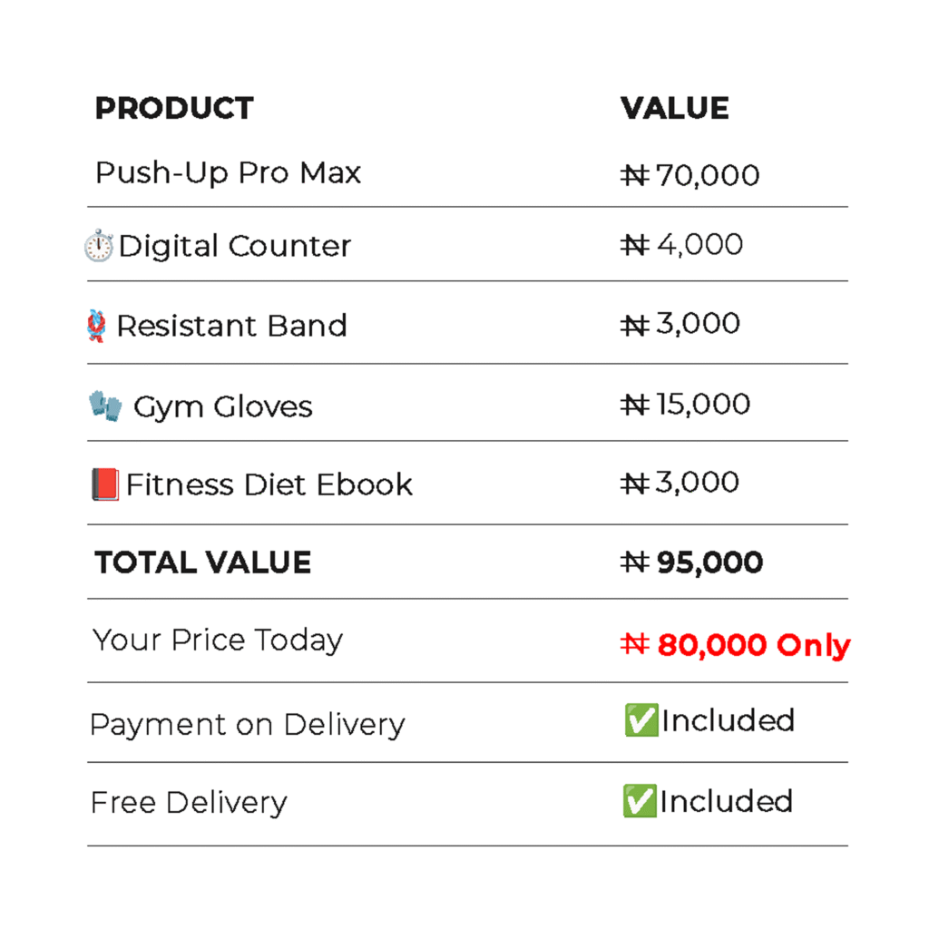Screen dimensions: 929x929
Task: Click the red Naira symbol before 80,000
Action: pos(635,644)
